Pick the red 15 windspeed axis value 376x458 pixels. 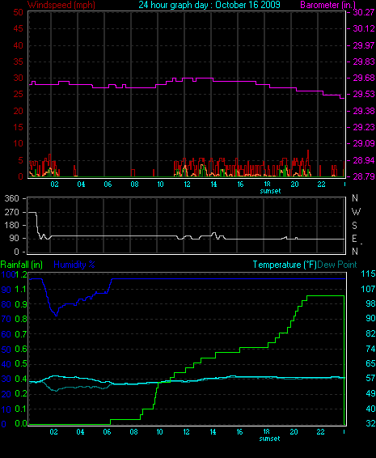point(18,127)
